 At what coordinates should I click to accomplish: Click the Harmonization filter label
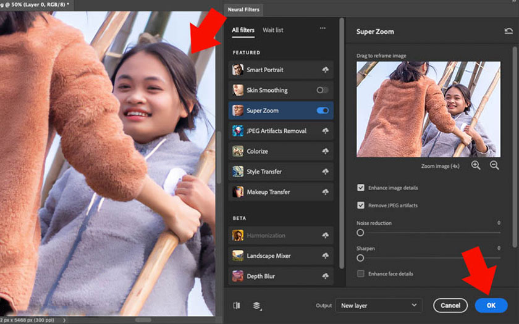click(266, 235)
